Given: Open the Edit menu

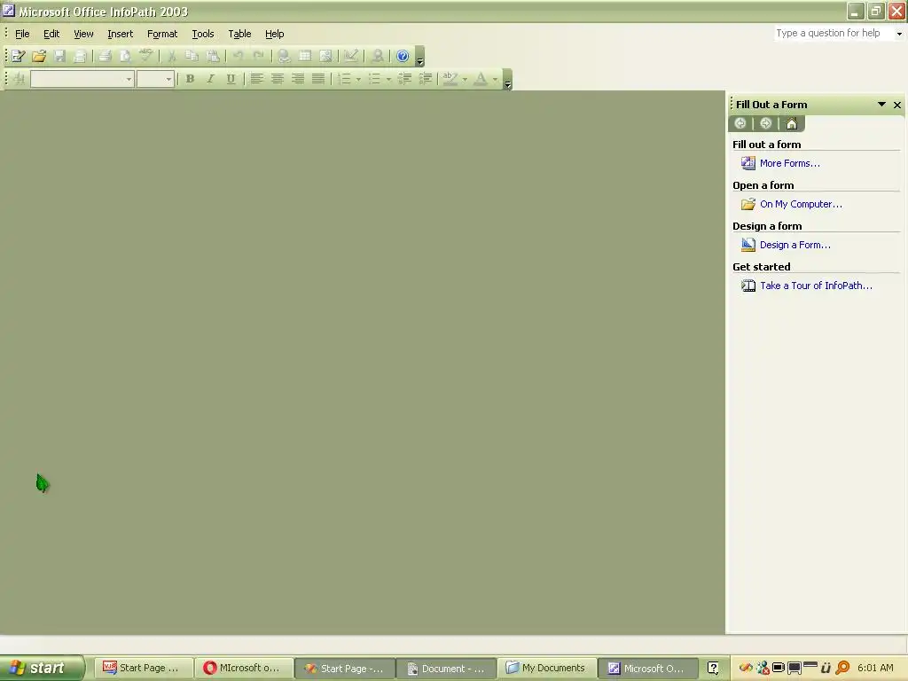Looking at the screenshot, I should (x=51, y=34).
